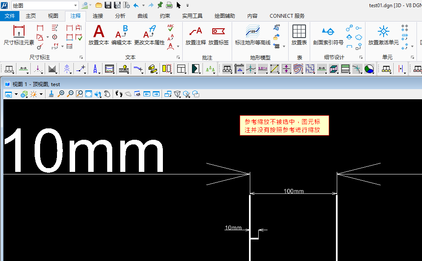This screenshot has height=261, width=422.
Task: Open the 文件 file menu
Action: coord(10,16)
